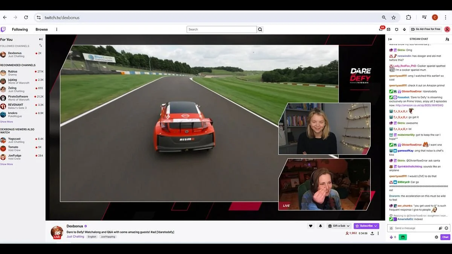Open the Chrome three-dot menu
Screen dimensions: 452x254
[x=446, y=17]
